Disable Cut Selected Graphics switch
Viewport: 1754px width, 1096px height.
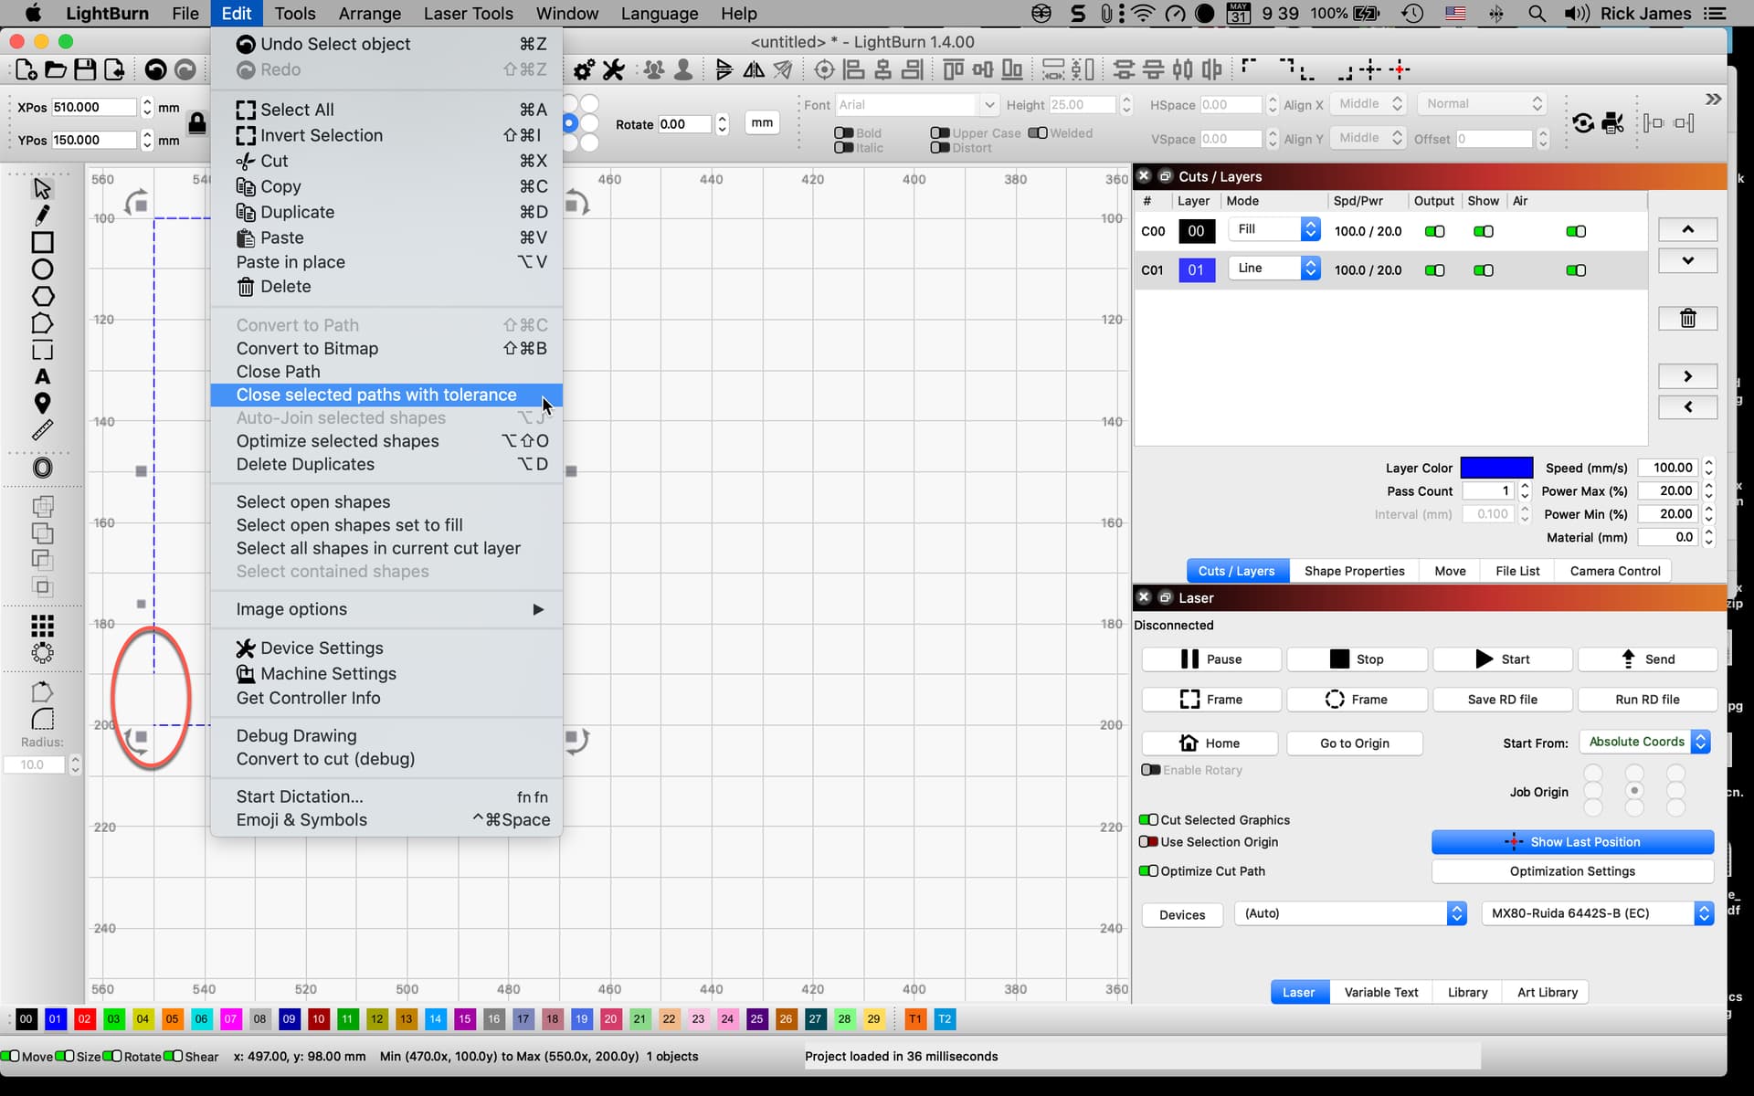click(1148, 820)
